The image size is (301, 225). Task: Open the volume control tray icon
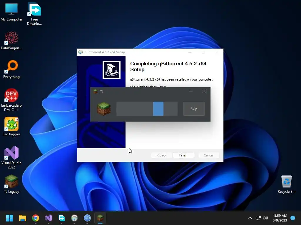pyautogui.click(x=265, y=218)
